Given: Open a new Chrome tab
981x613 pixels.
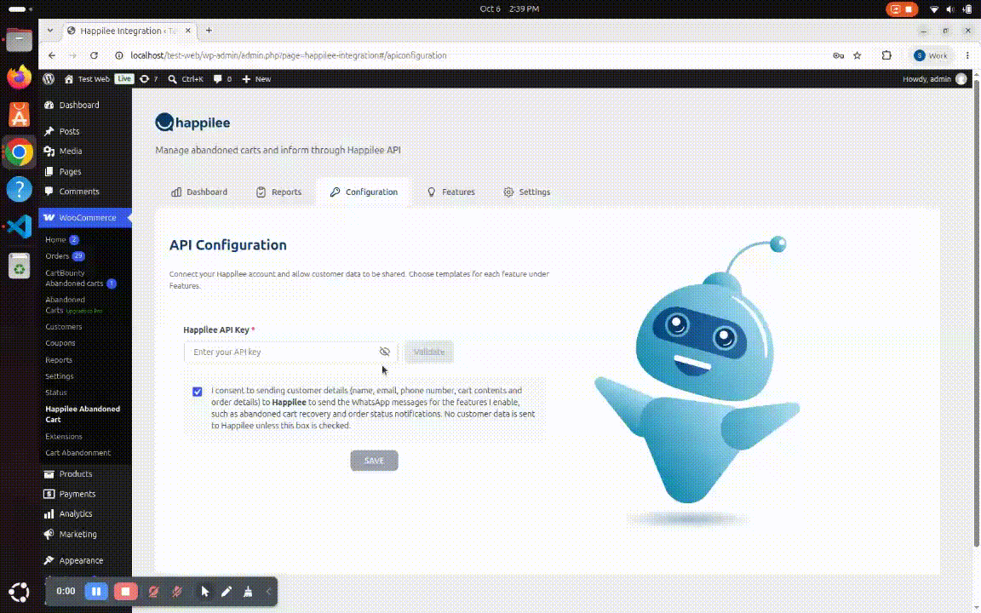Looking at the screenshot, I should click(x=209, y=31).
